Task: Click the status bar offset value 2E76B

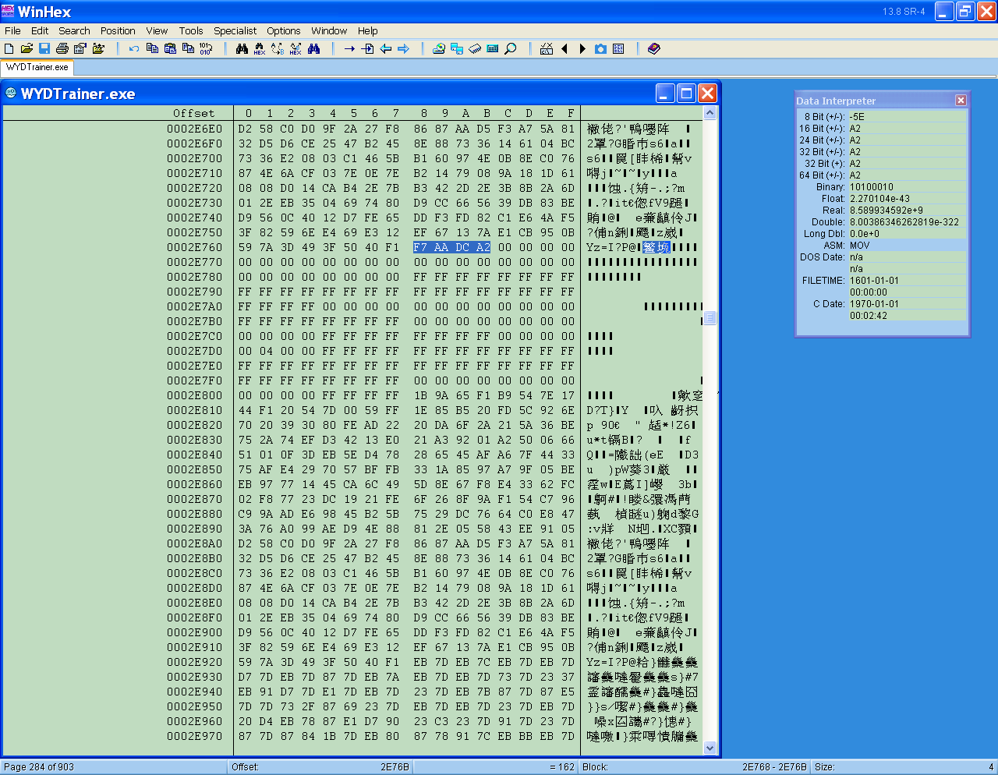Action: pyautogui.click(x=395, y=767)
